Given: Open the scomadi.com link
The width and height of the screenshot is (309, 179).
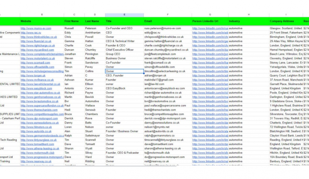Looking at the screenshot, I should [x=35, y=63].
